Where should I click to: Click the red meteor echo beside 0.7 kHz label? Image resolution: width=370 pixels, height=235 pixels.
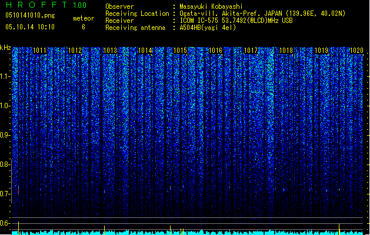coord(18,191)
